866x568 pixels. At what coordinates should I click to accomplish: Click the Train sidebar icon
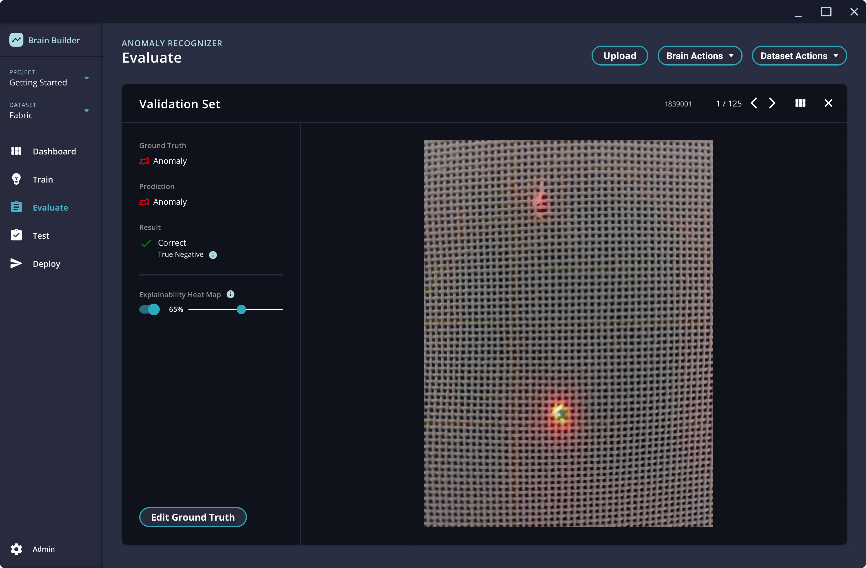click(16, 179)
